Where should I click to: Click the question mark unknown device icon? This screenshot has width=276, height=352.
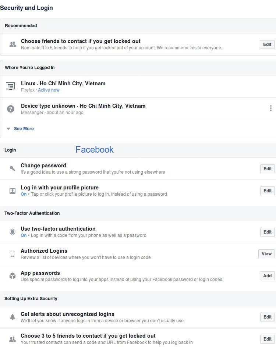(x=11, y=109)
